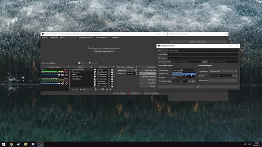Screen dimensions: 262x147
Task: Move scene up with arrow icon
Action: coord(81,89)
